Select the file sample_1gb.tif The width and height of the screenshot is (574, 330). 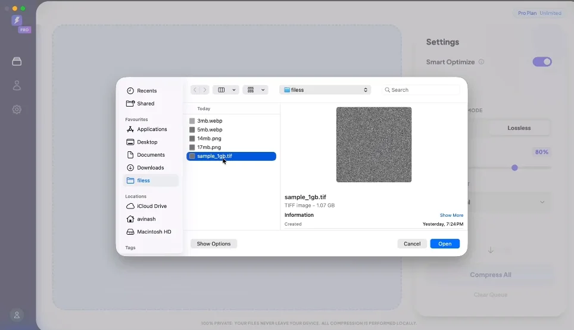pos(232,156)
